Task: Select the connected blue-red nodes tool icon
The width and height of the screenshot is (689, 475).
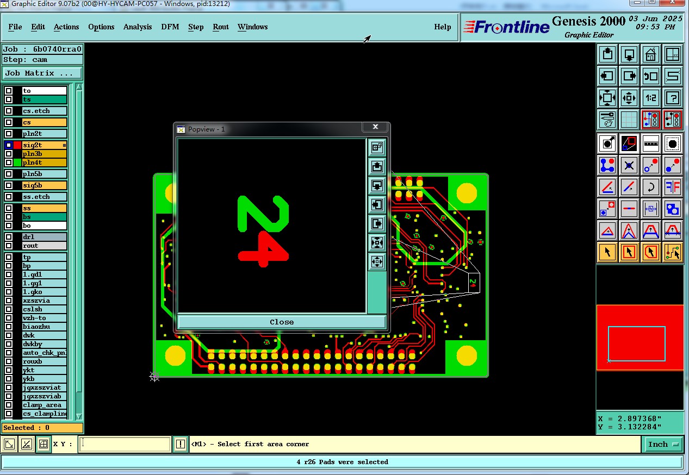Action: tap(607, 165)
